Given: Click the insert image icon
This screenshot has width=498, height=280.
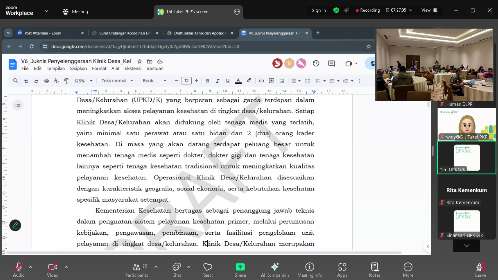Looking at the screenshot, I should (282, 81).
